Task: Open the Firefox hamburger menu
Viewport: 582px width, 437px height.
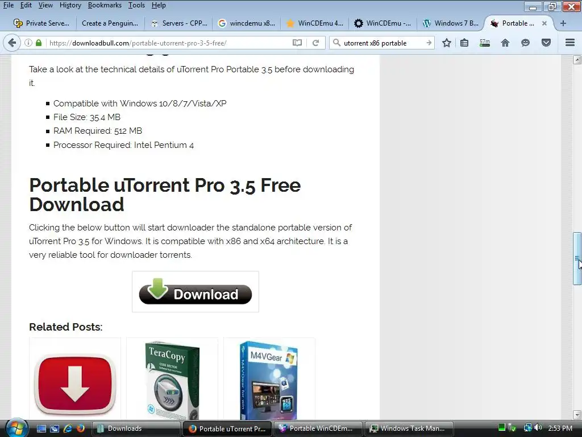Action: 569,42
